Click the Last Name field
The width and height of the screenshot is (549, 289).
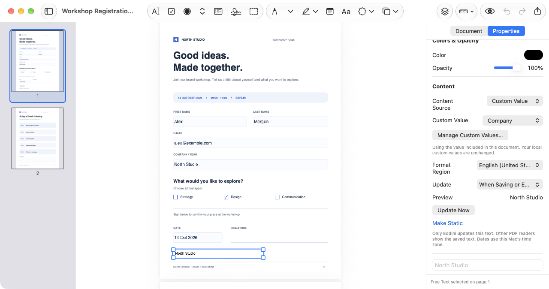click(290, 122)
